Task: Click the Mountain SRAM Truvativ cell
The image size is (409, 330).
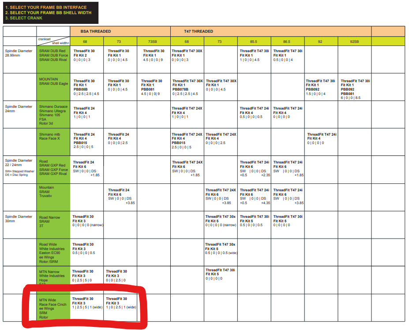Action: point(53,197)
